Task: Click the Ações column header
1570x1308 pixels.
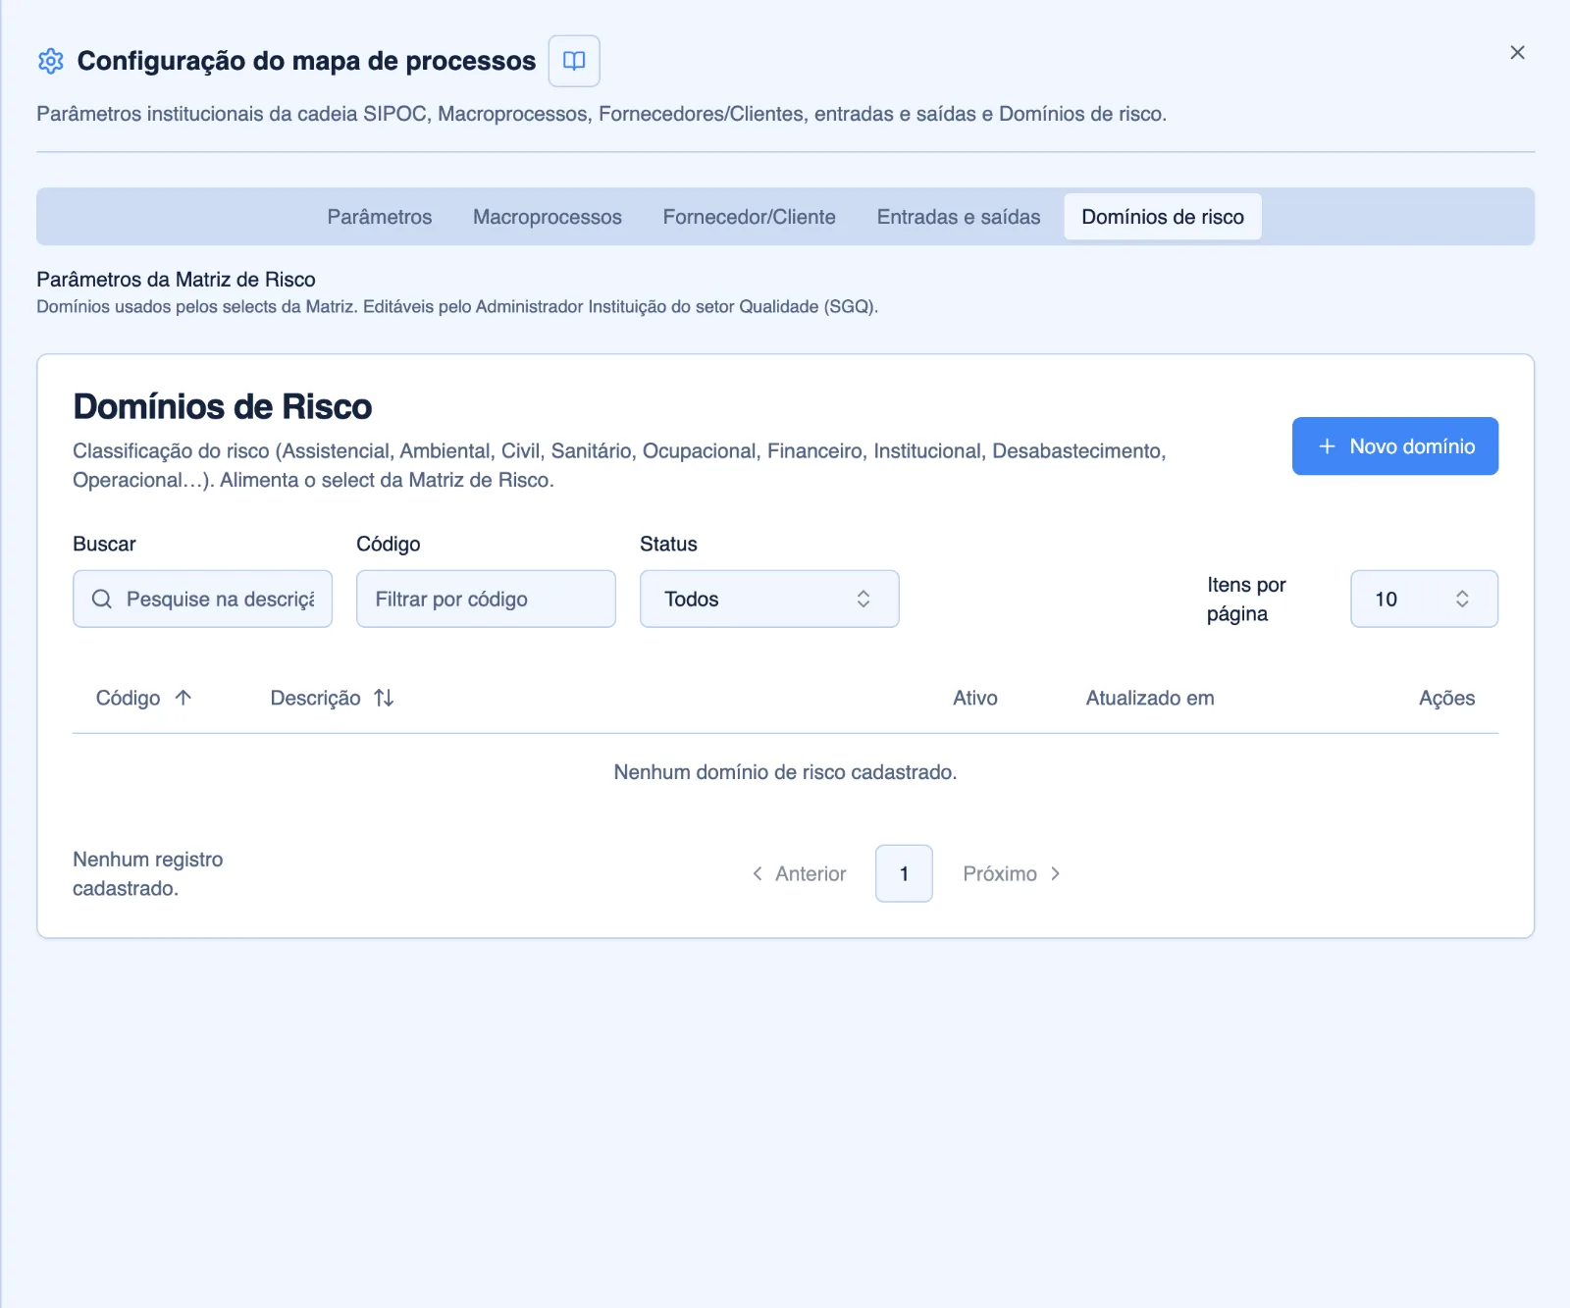Action: 1446,698
